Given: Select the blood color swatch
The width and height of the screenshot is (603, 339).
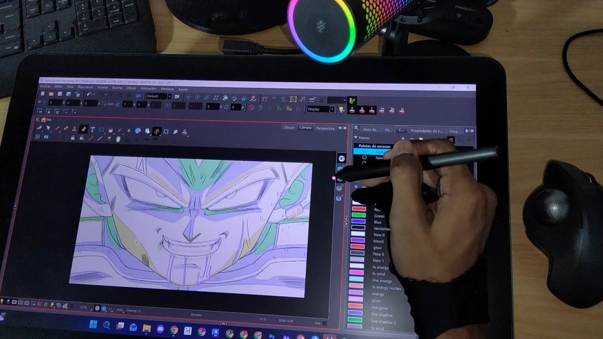Looking at the screenshot, I should pyautogui.click(x=358, y=240).
